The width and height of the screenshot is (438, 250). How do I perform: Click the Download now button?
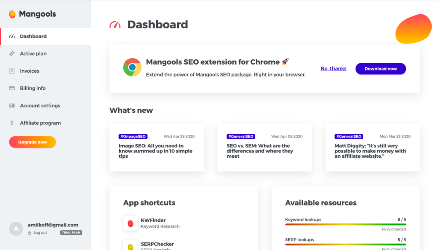380,69
